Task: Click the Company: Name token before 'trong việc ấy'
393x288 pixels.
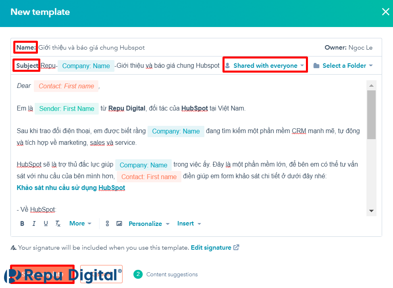Action: (x=143, y=165)
